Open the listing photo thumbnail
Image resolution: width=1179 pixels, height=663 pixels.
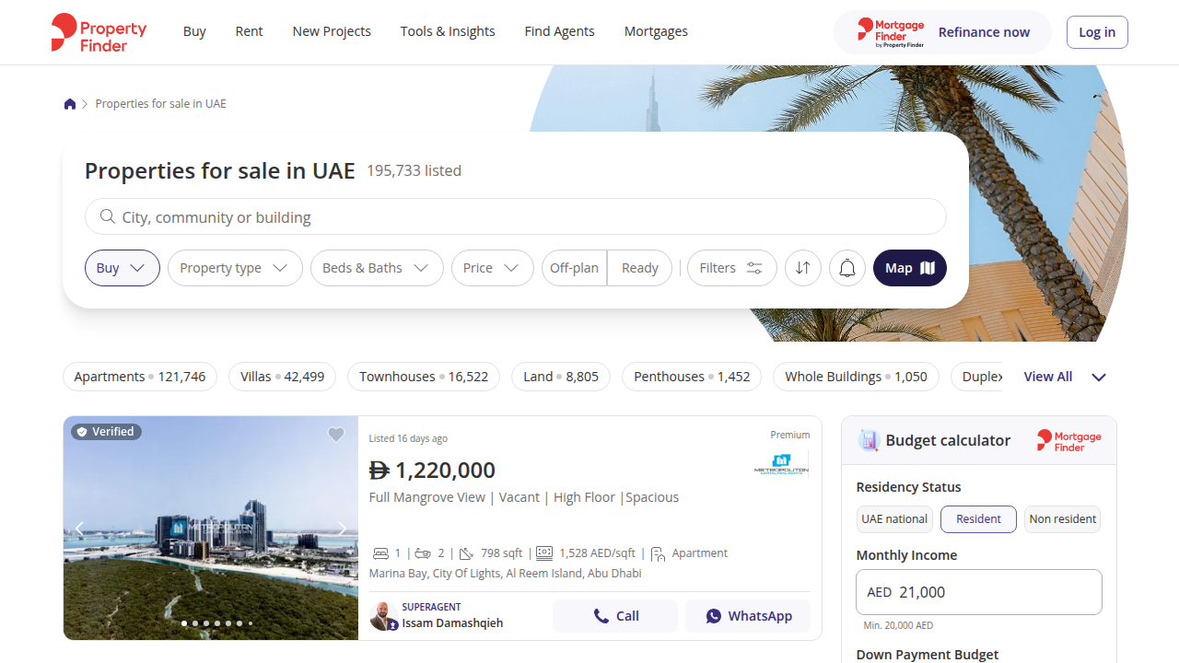[211, 528]
